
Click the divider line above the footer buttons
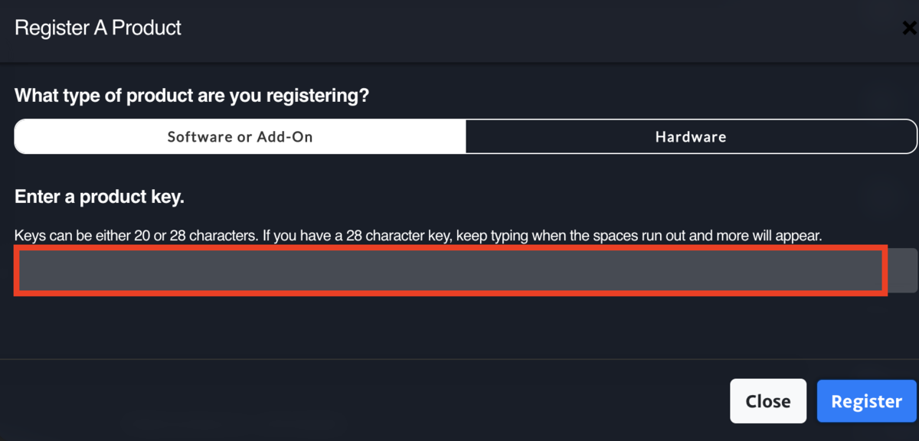pos(459,359)
